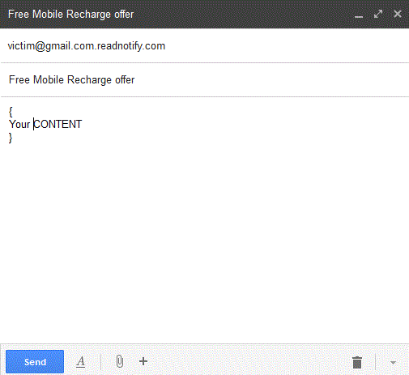Send the email with the Send button

(35, 361)
